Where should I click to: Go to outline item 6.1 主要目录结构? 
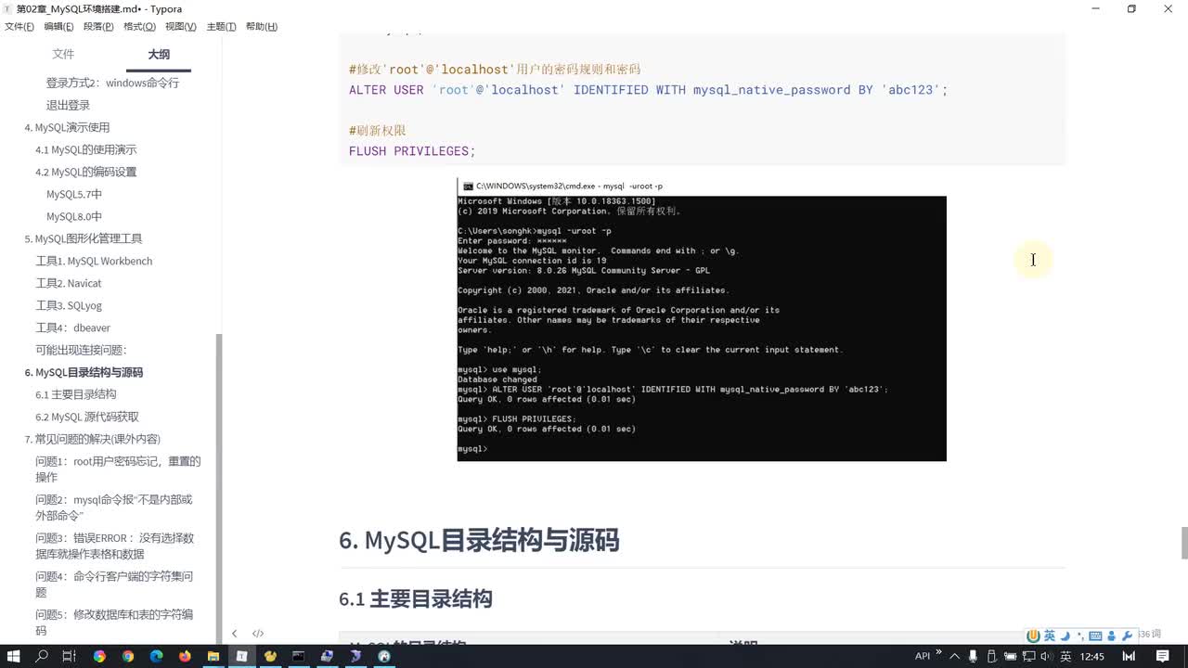coord(75,394)
